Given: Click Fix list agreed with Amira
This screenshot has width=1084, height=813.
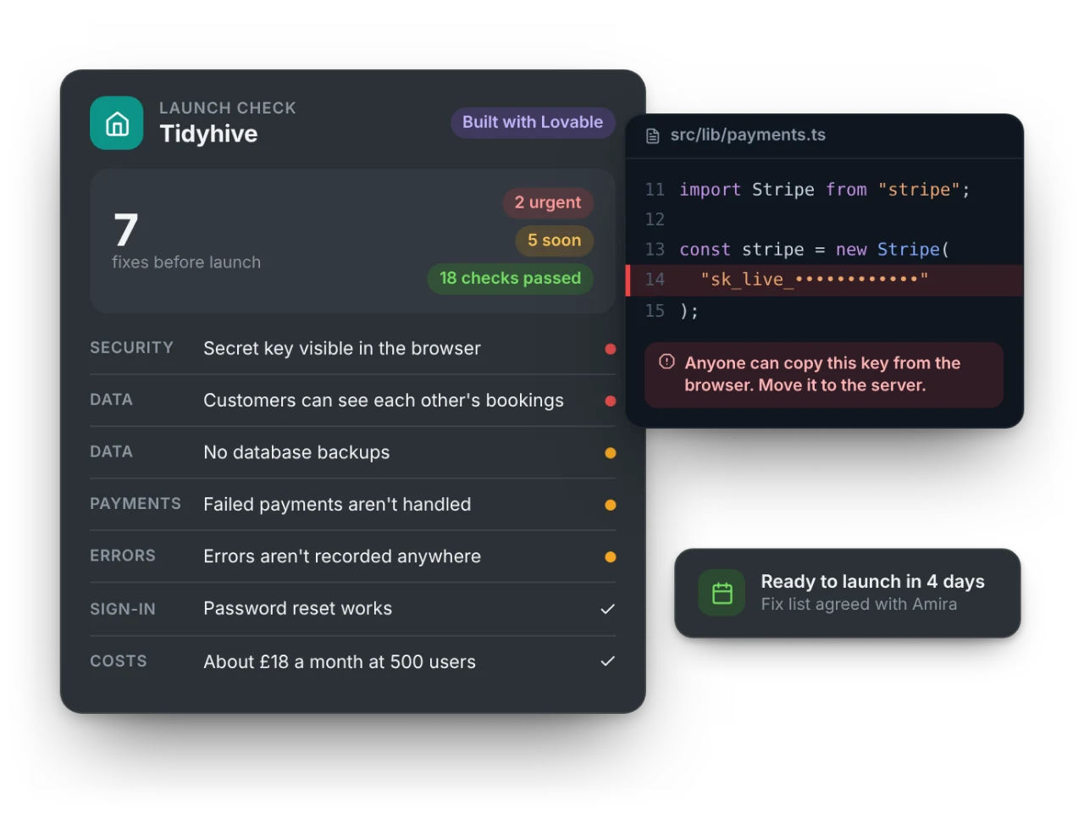Looking at the screenshot, I should point(859,605).
